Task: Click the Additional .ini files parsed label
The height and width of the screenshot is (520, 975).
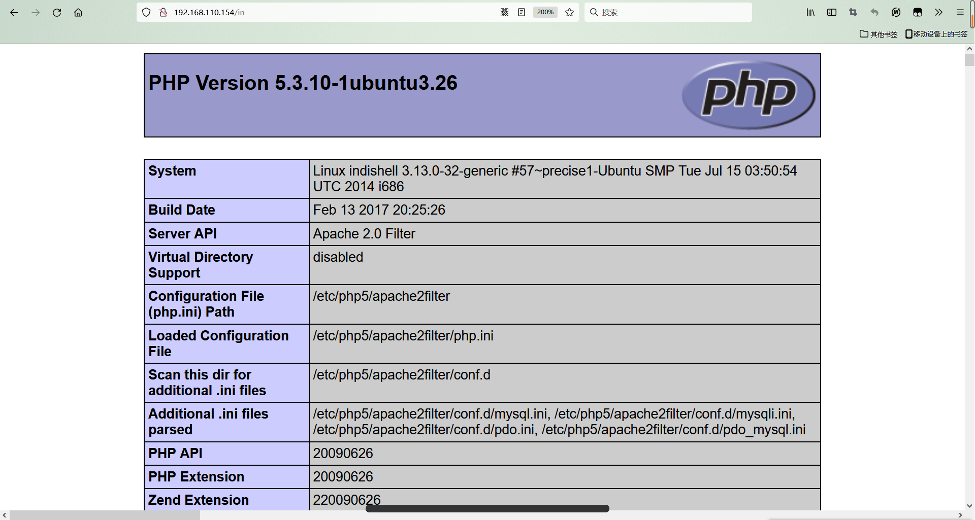Action: point(208,422)
